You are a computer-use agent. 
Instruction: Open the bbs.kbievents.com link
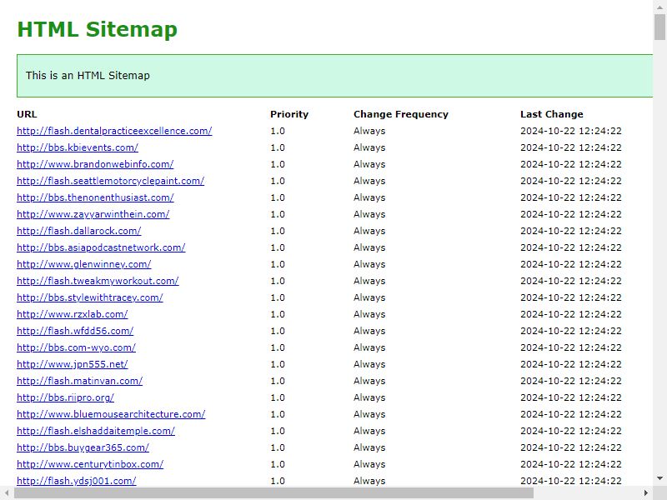tap(78, 147)
